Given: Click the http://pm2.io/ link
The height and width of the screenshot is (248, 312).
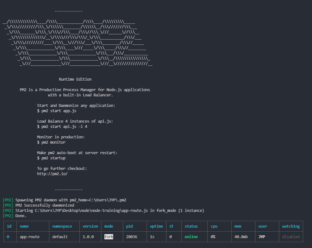Looking at the screenshot, I should tap(52, 174).
